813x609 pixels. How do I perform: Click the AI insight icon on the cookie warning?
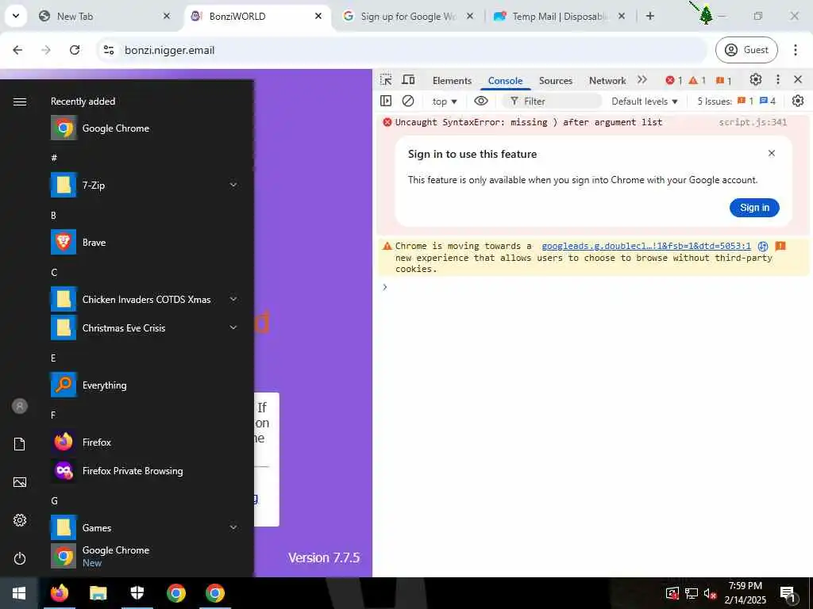763,246
